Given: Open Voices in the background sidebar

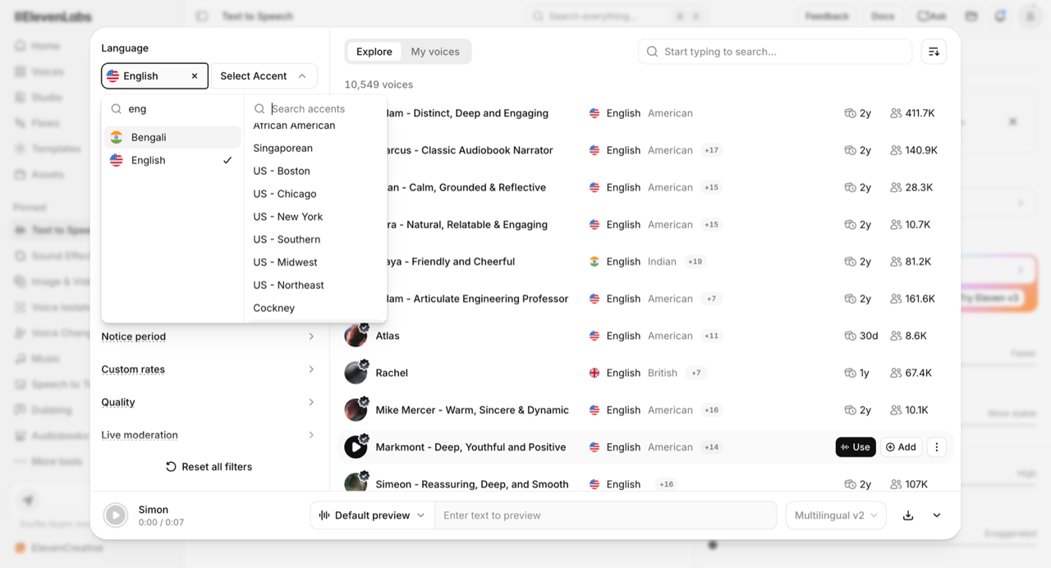Looking at the screenshot, I should coord(48,71).
